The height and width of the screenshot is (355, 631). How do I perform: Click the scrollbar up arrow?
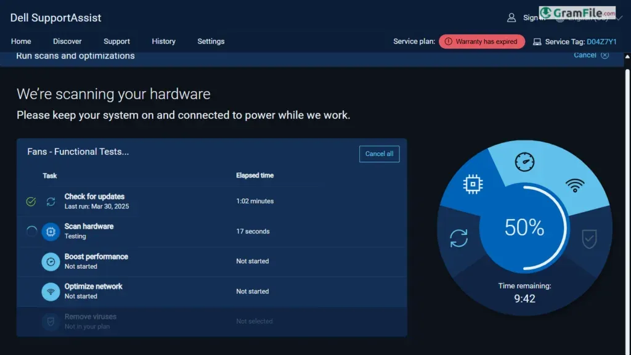pyautogui.click(x=627, y=57)
